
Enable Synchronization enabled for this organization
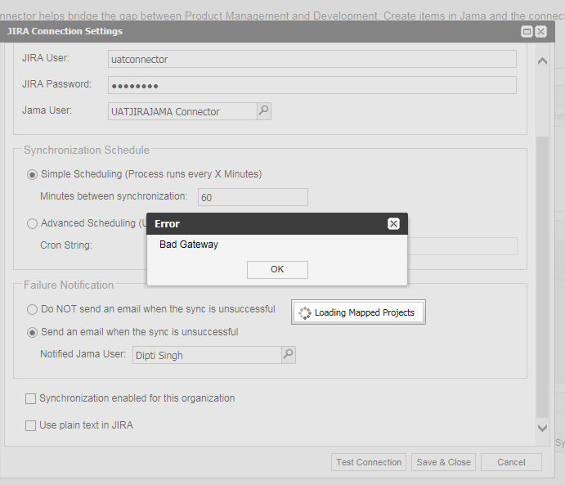(x=30, y=398)
